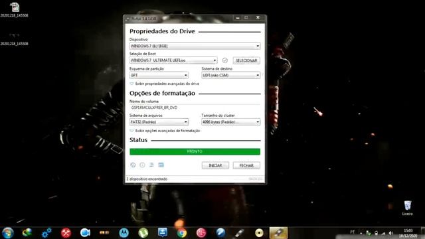Open the red tools taskbar icon
The image size is (425, 239).
coord(66,233)
